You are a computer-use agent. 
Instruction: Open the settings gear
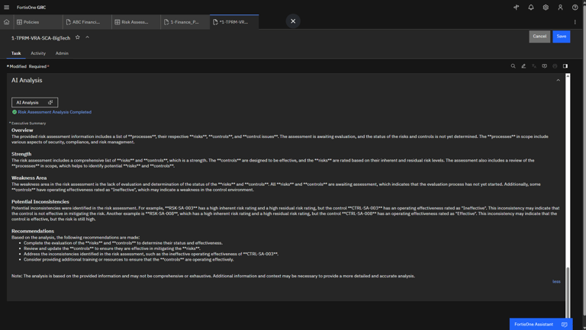(546, 8)
